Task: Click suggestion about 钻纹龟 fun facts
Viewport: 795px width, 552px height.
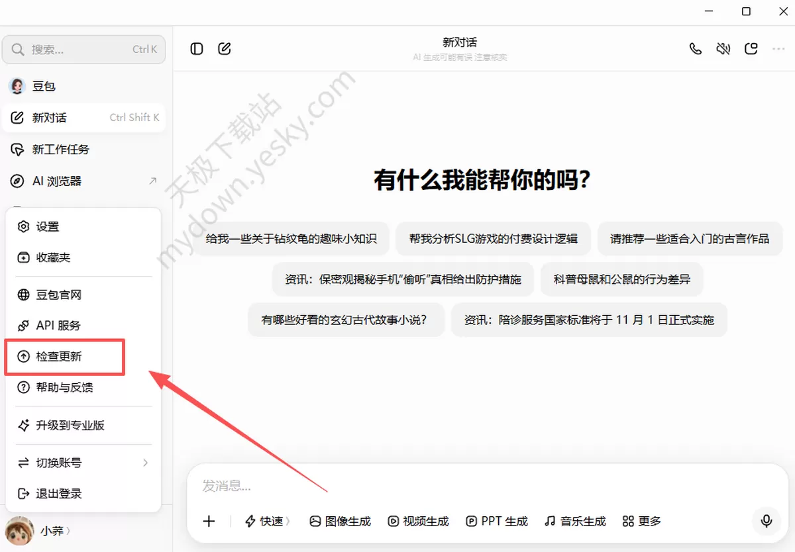Action: 291,239
